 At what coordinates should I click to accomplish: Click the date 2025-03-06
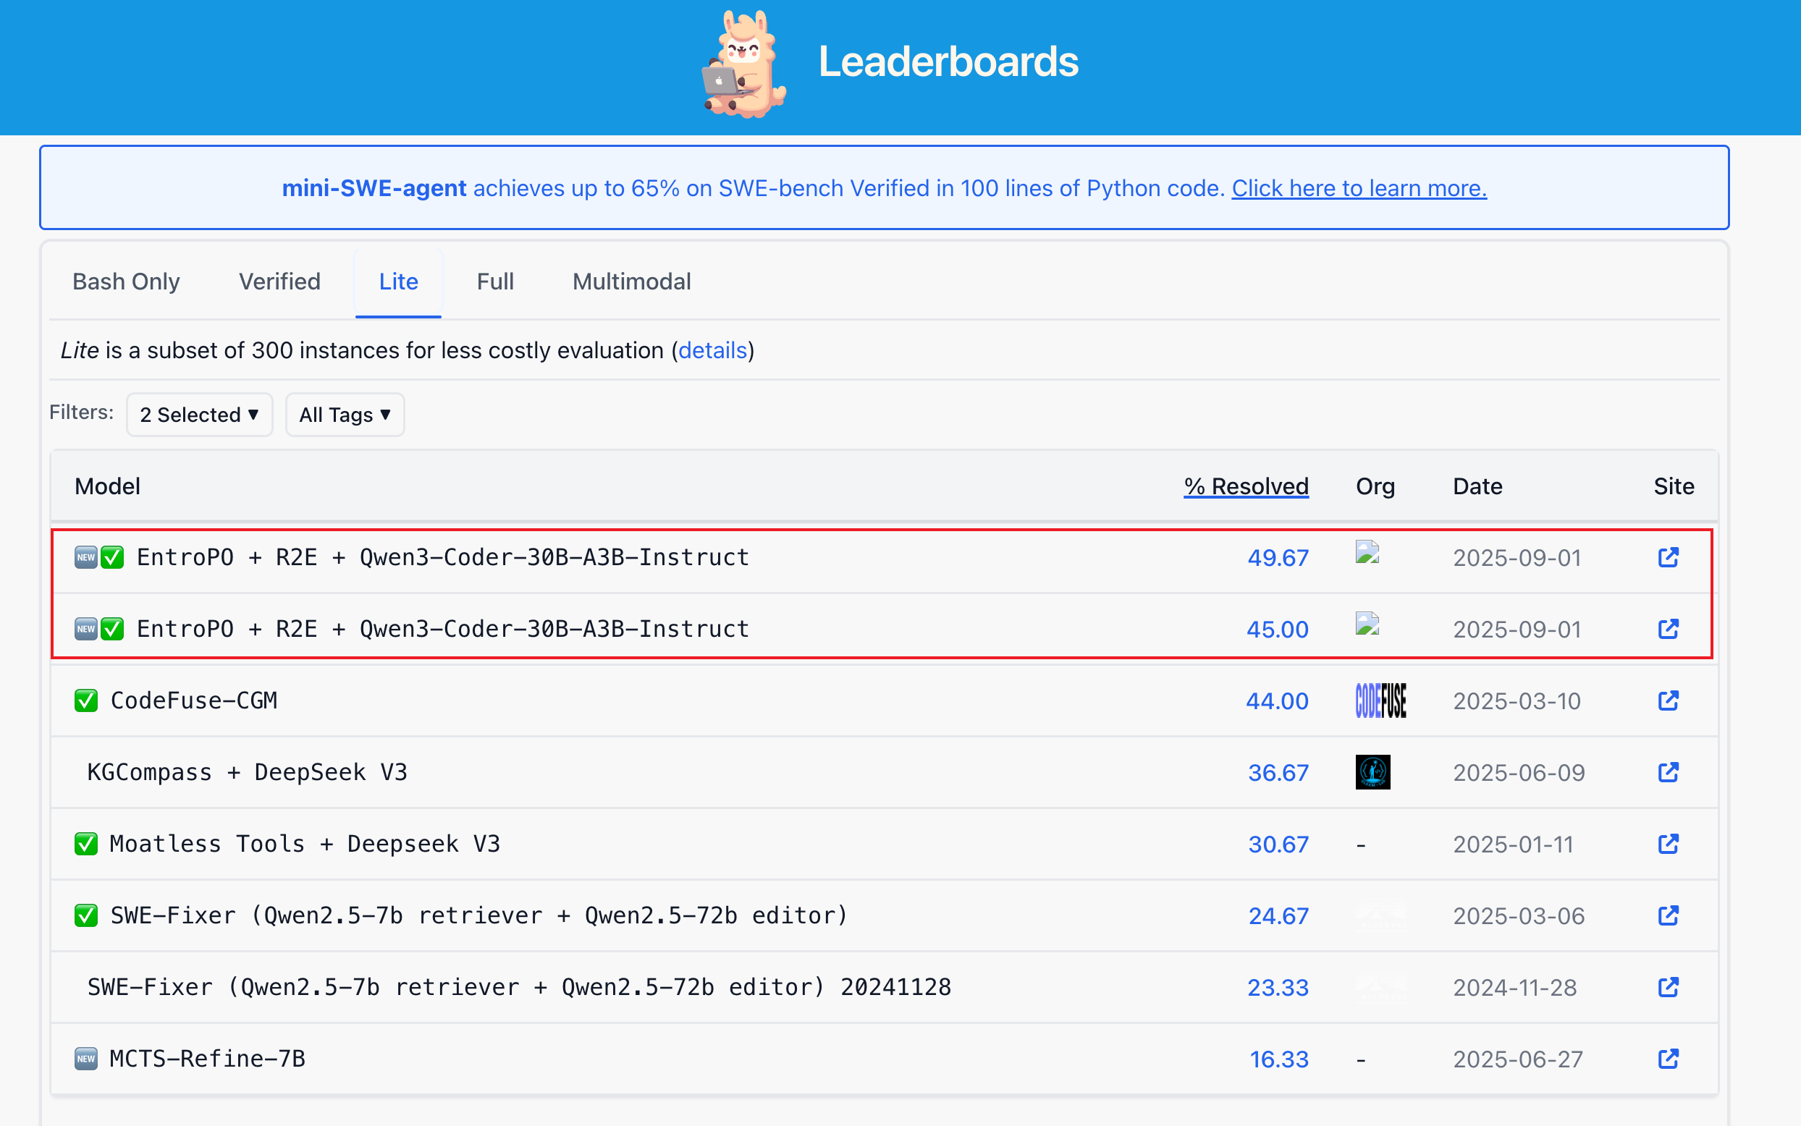[x=1519, y=915]
